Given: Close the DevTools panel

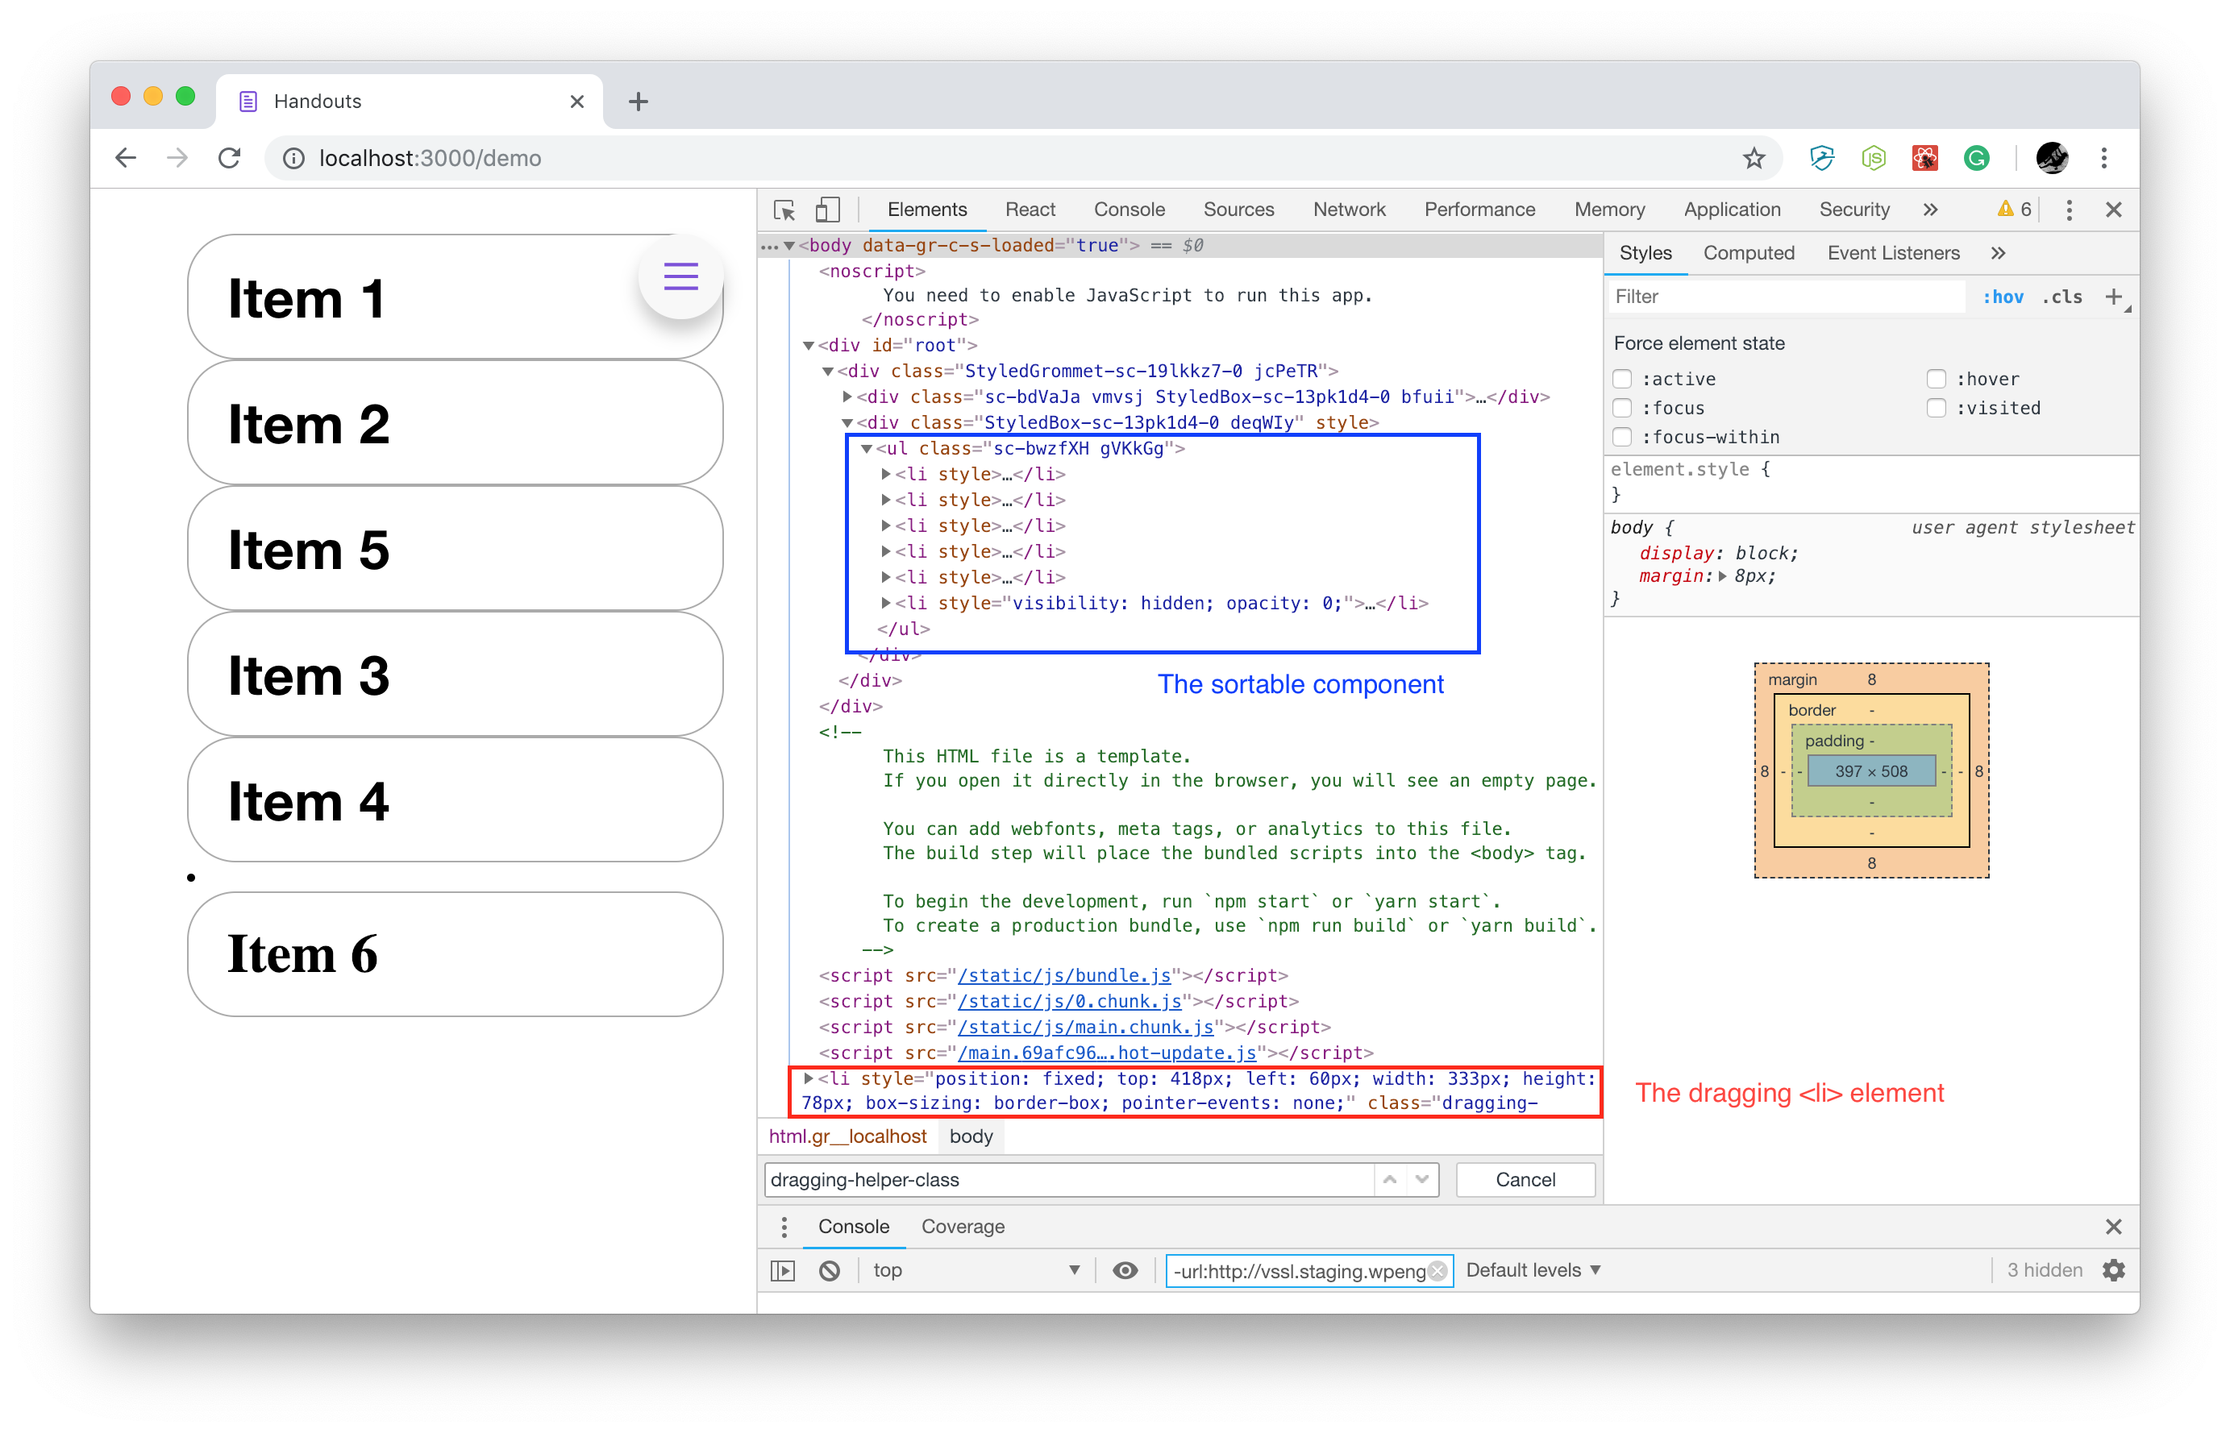Looking at the screenshot, I should click(x=2113, y=210).
